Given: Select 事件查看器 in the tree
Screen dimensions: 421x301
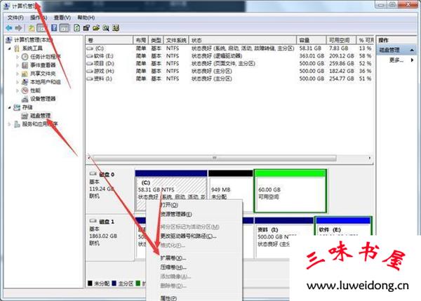Looking at the screenshot, I should (x=43, y=65).
